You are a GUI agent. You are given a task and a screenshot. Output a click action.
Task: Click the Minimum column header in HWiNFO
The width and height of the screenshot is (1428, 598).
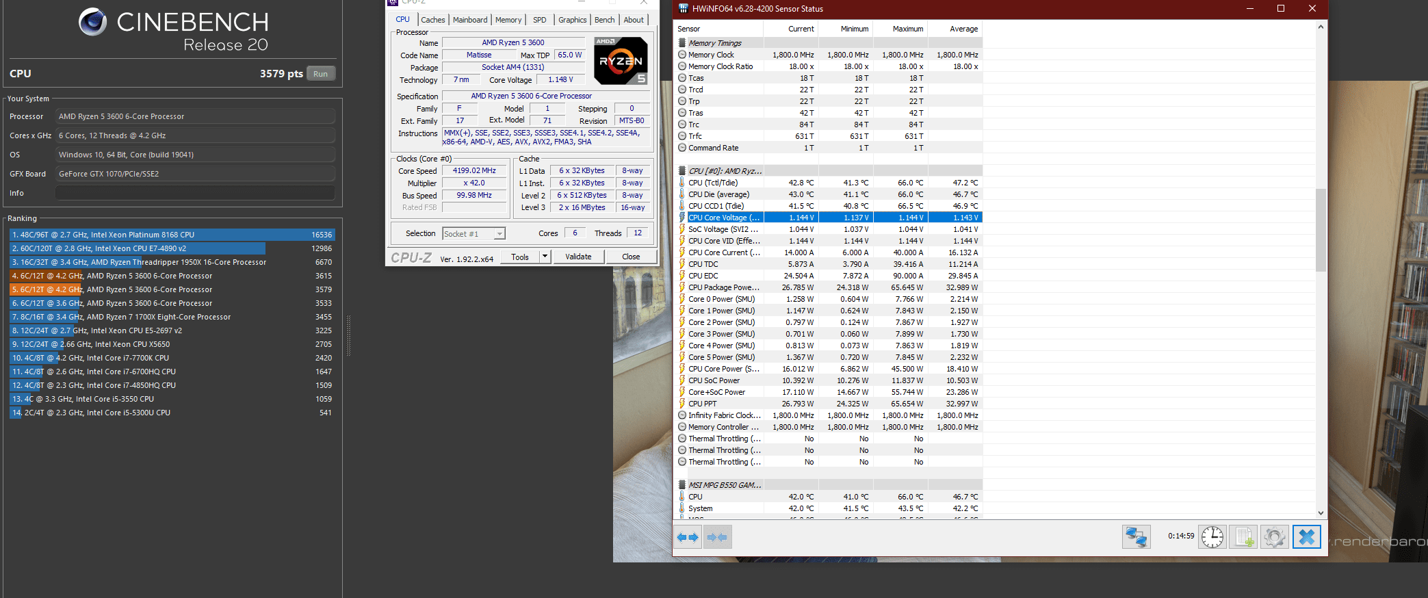[x=846, y=29]
